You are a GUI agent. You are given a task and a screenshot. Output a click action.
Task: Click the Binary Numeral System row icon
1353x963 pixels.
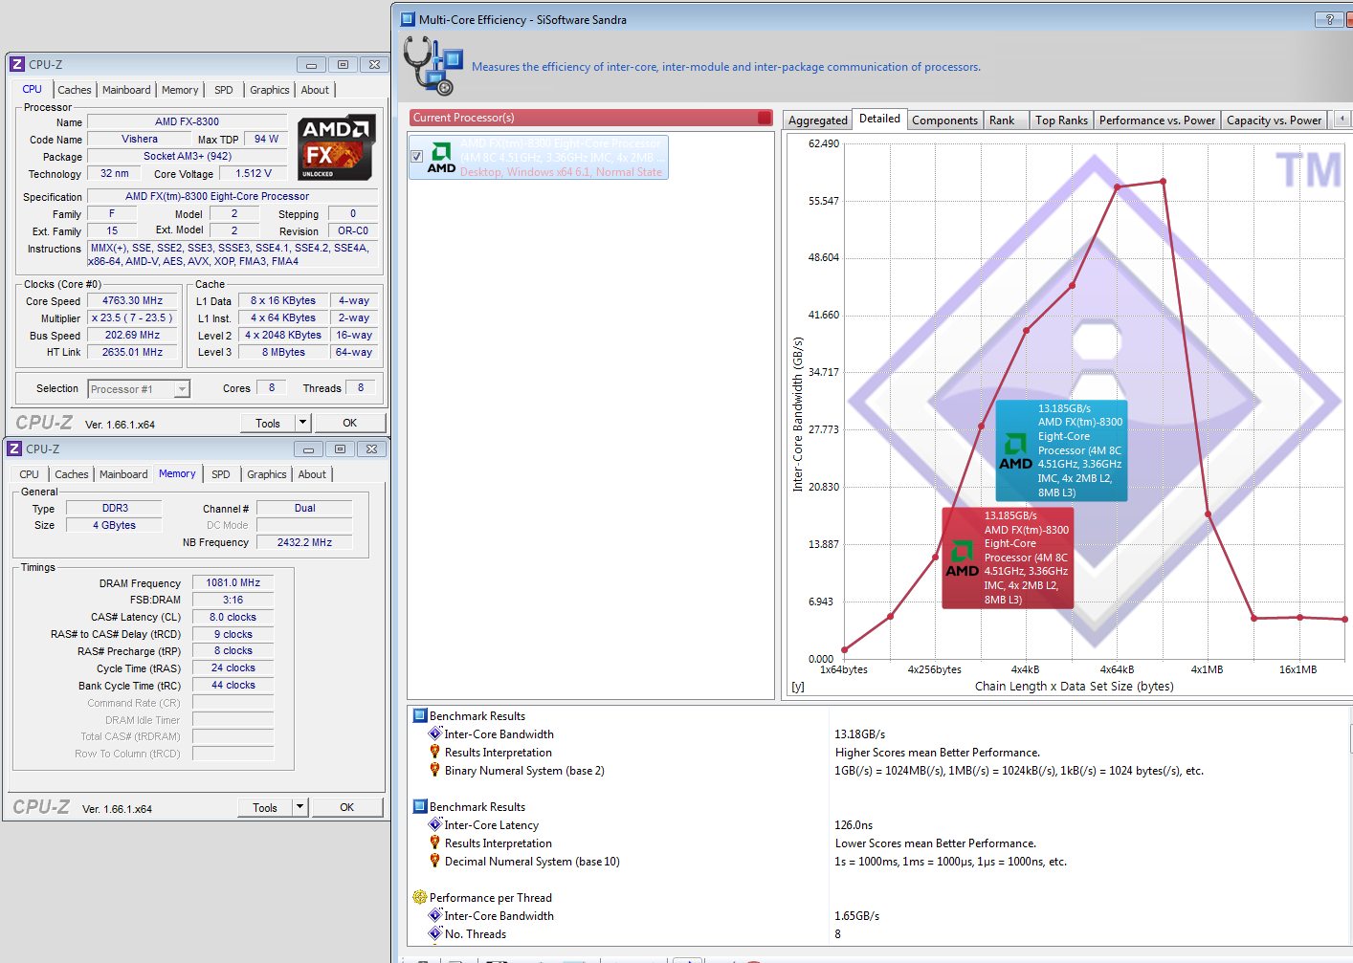(435, 770)
